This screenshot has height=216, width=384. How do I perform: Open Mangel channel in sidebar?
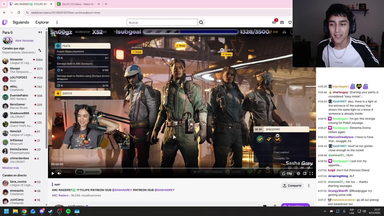tap(22, 70)
